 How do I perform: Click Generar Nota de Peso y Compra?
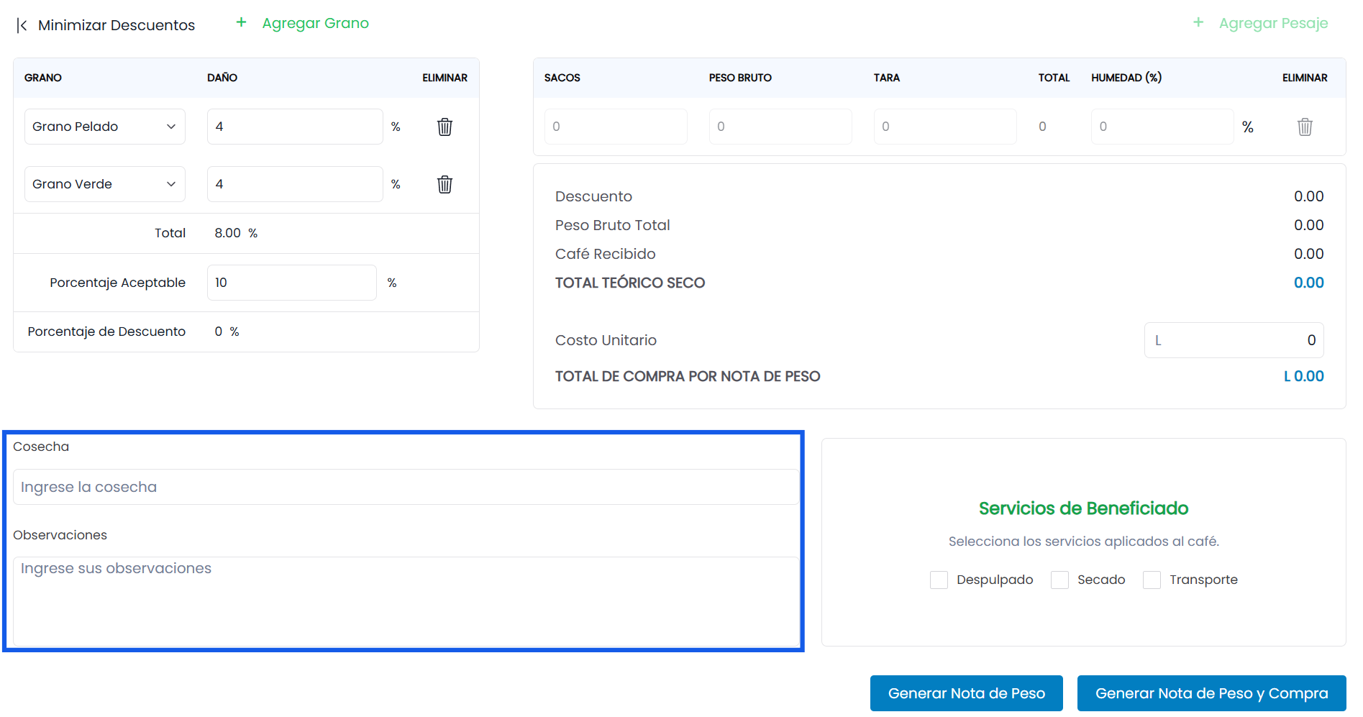pos(1212,693)
